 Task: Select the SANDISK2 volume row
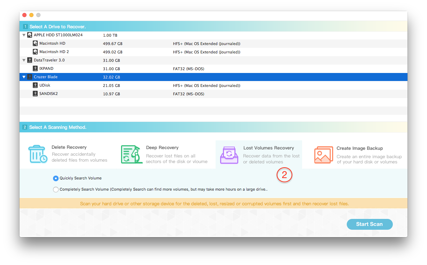coord(213,94)
